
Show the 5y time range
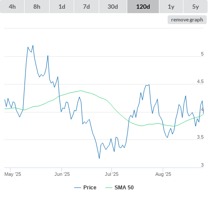tap(195, 7)
